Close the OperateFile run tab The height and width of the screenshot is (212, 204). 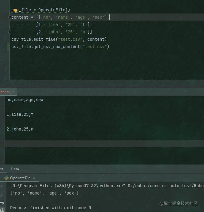tap(34, 178)
